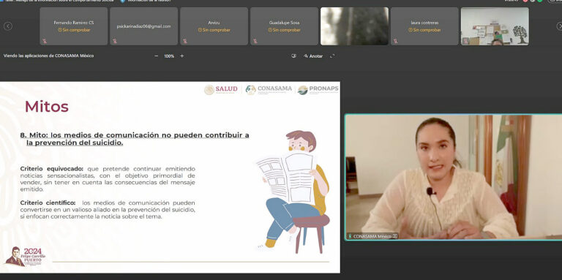Show next participants with right arrow
Image resolution: width=562 pixels, height=280 pixels.
coord(559,26)
